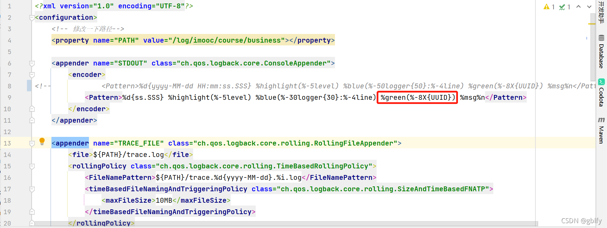Click fold end marker at line 11
607x228 pixels.
(x=32, y=120)
